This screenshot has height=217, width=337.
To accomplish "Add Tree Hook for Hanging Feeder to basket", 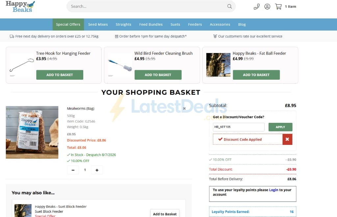I will tap(60, 75).
